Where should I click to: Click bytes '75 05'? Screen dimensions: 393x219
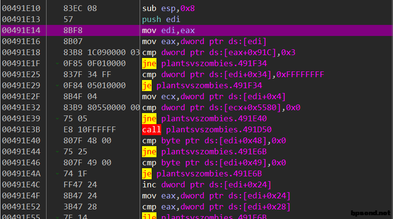click(x=75, y=118)
